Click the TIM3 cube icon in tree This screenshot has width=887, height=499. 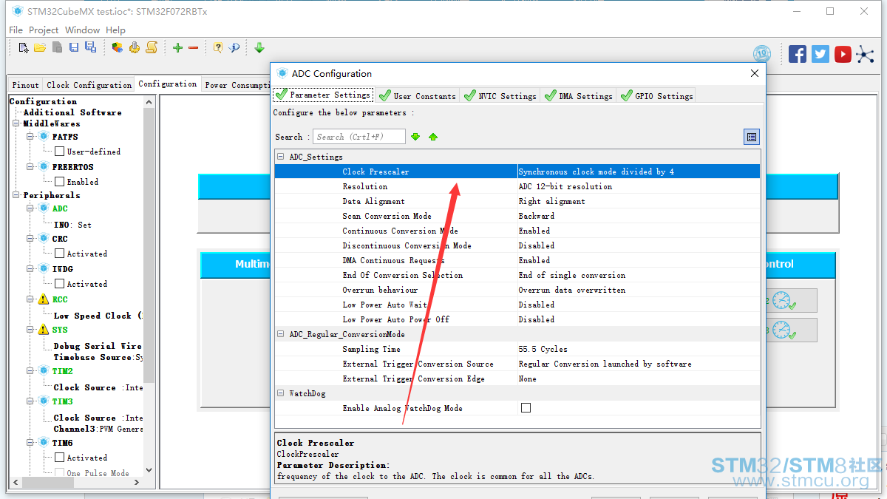pyautogui.click(x=44, y=401)
